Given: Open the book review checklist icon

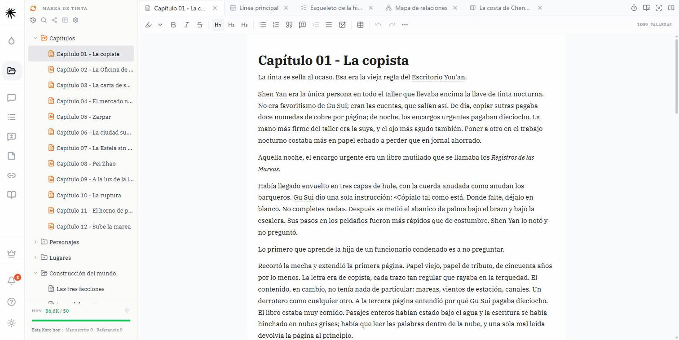Looking at the screenshot, I should coord(646,8).
